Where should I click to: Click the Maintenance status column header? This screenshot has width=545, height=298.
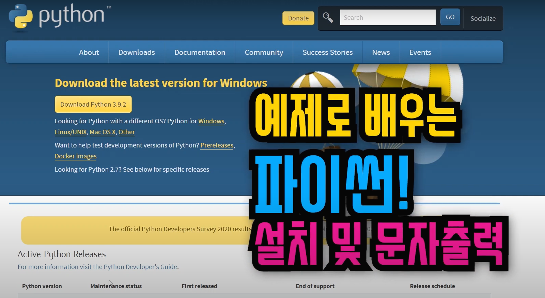pos(116,286)
